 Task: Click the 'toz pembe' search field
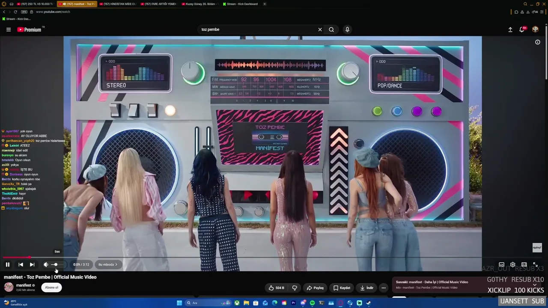tap(257, 30)
